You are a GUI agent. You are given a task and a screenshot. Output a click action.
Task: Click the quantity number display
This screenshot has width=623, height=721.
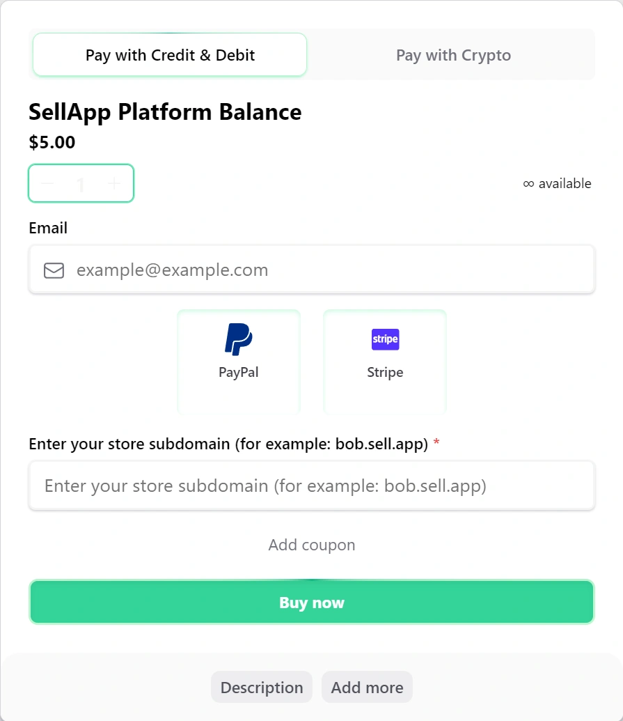(81, 183)
